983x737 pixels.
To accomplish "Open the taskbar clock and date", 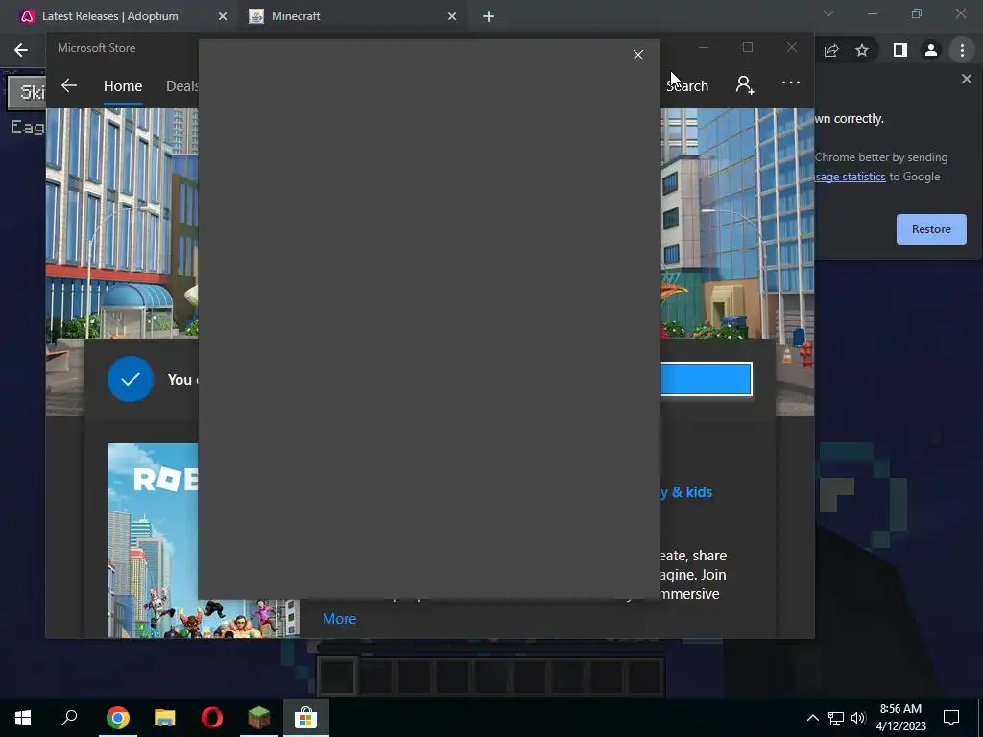I will tap(900, 718).
